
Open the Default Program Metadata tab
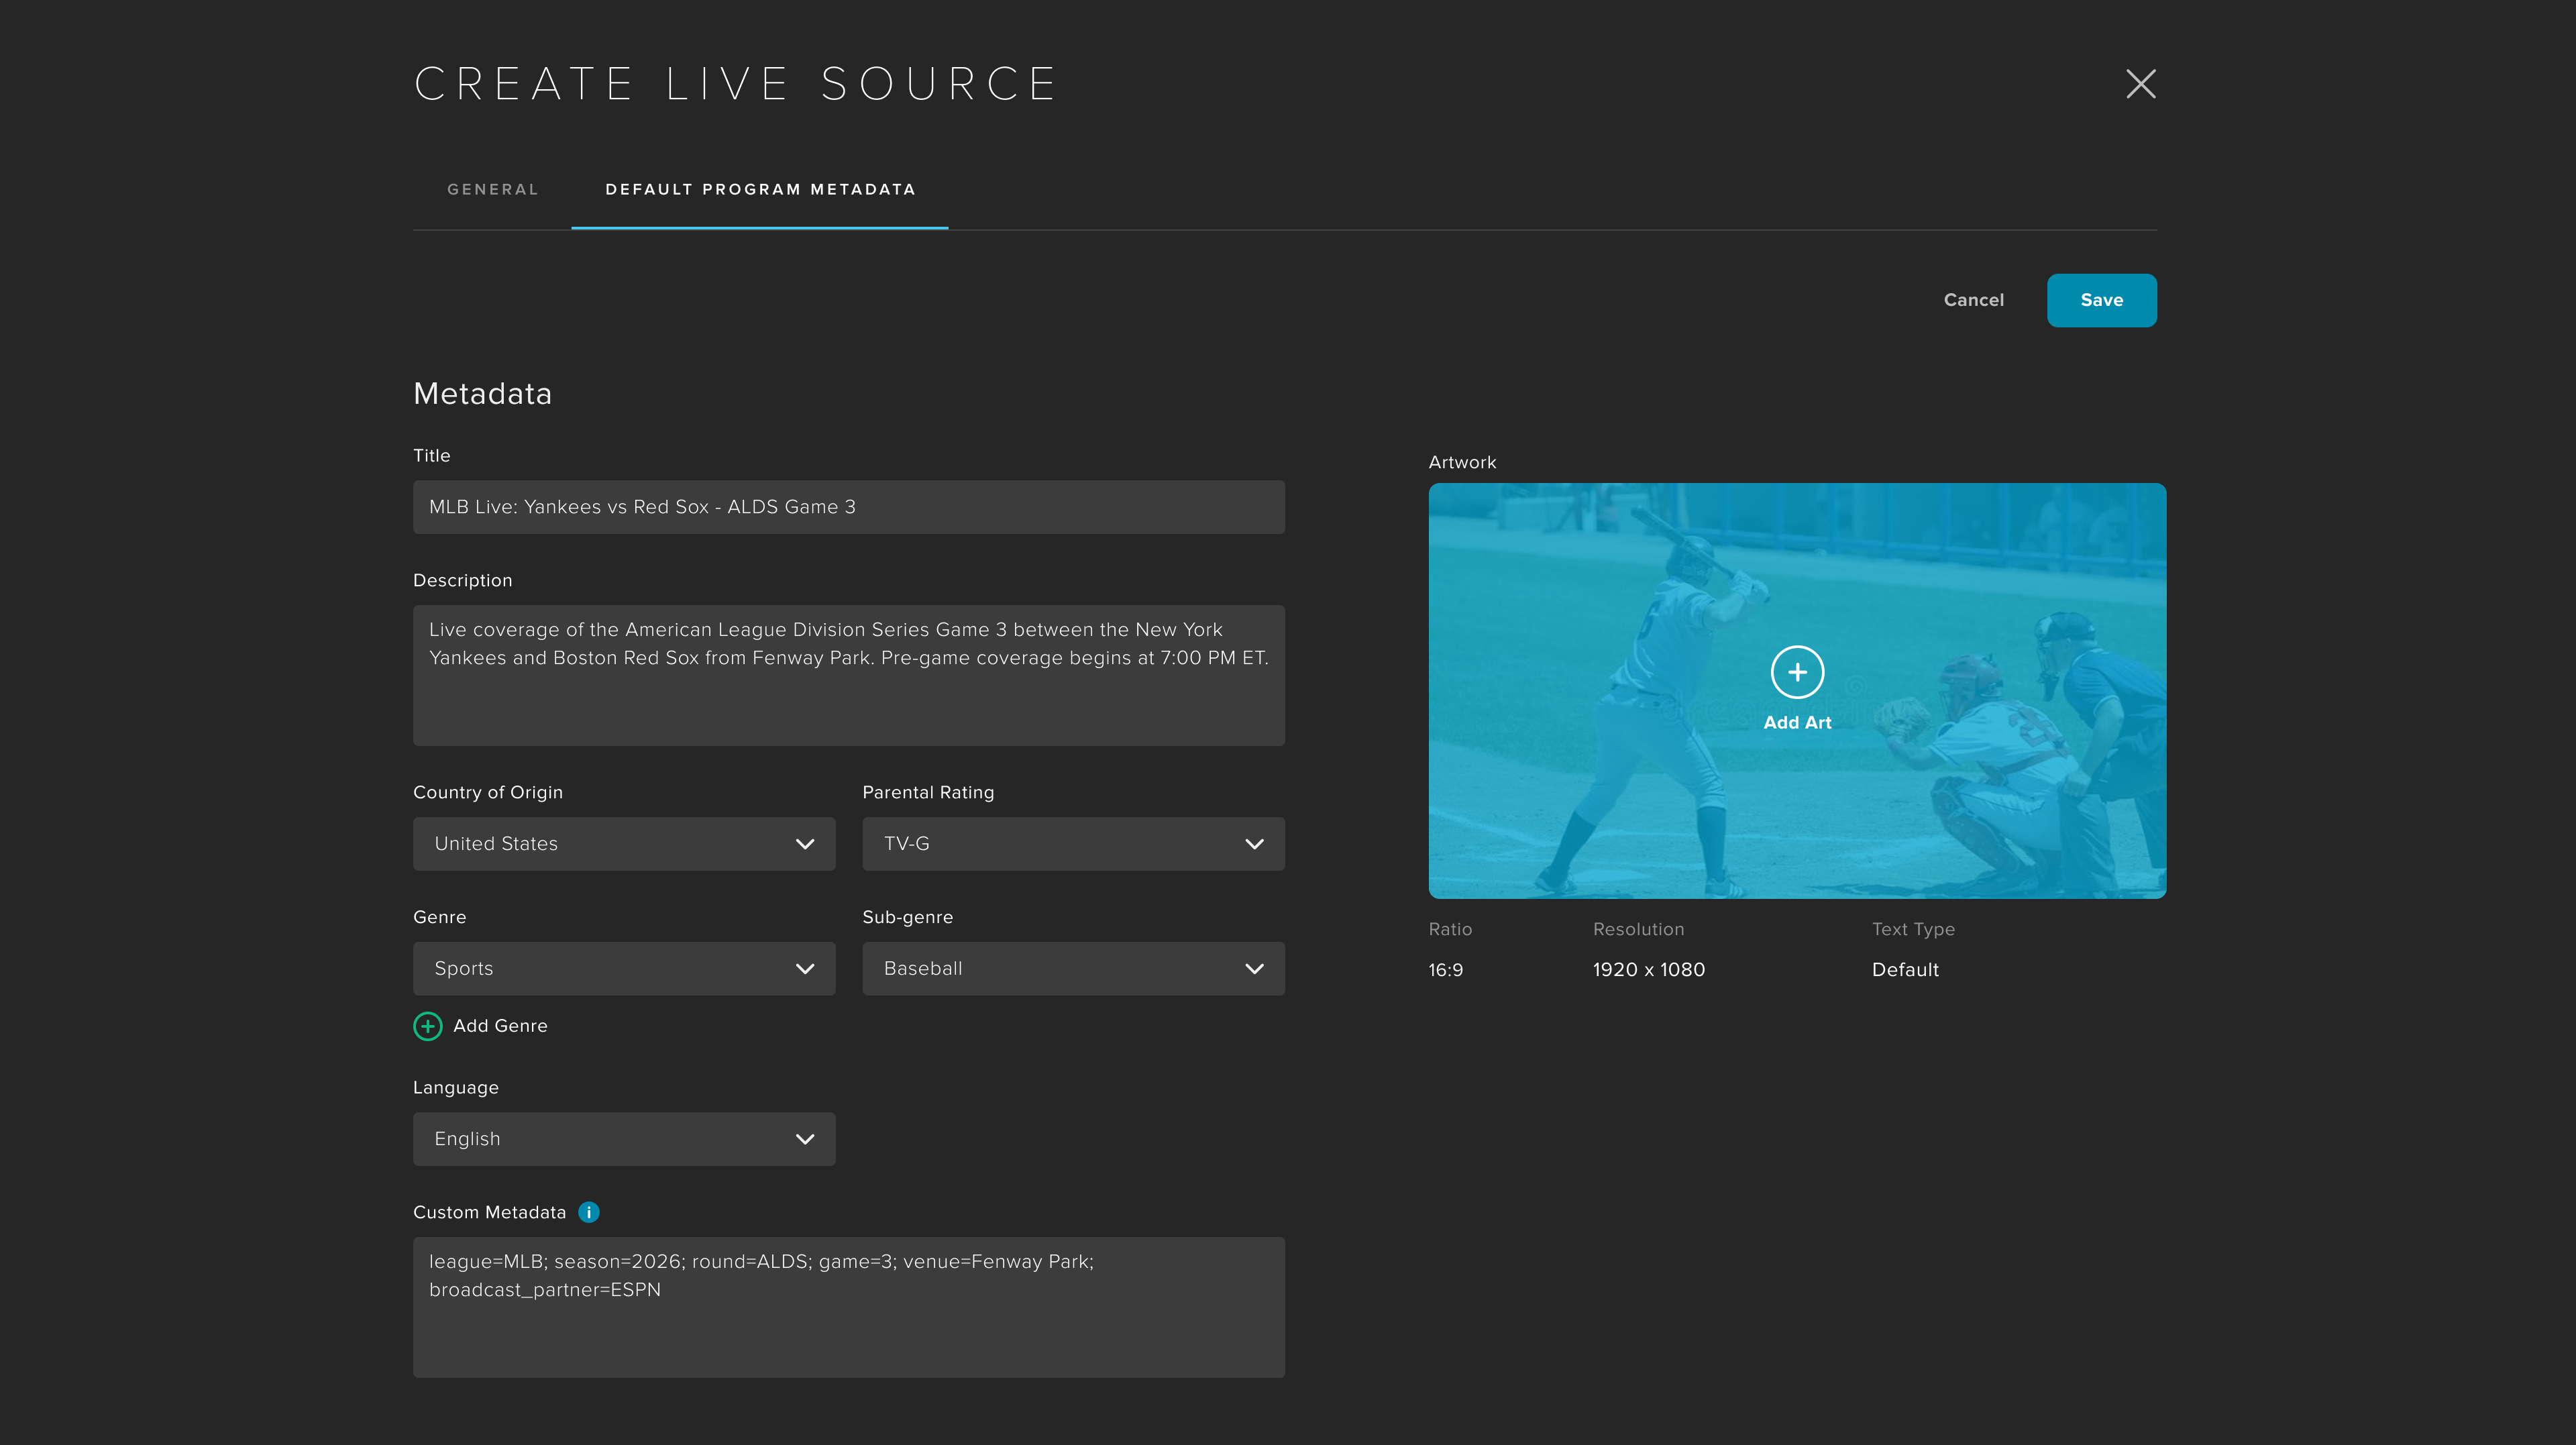pyautogui.click(x=760, y=189)
